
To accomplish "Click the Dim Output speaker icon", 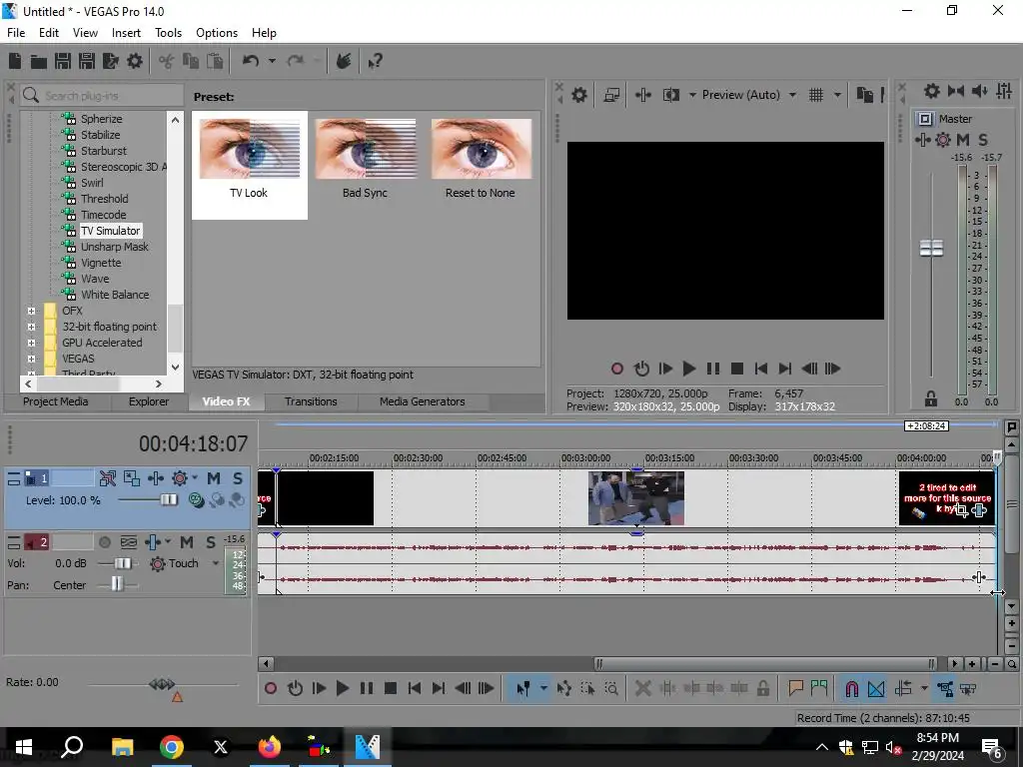I will [x=980, y=91].
